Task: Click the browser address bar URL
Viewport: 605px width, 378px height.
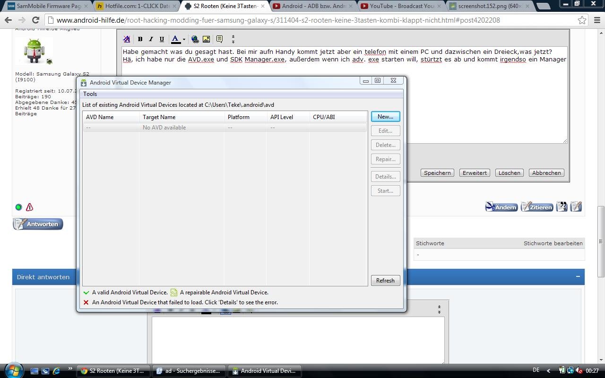Action: click(278, 20)
